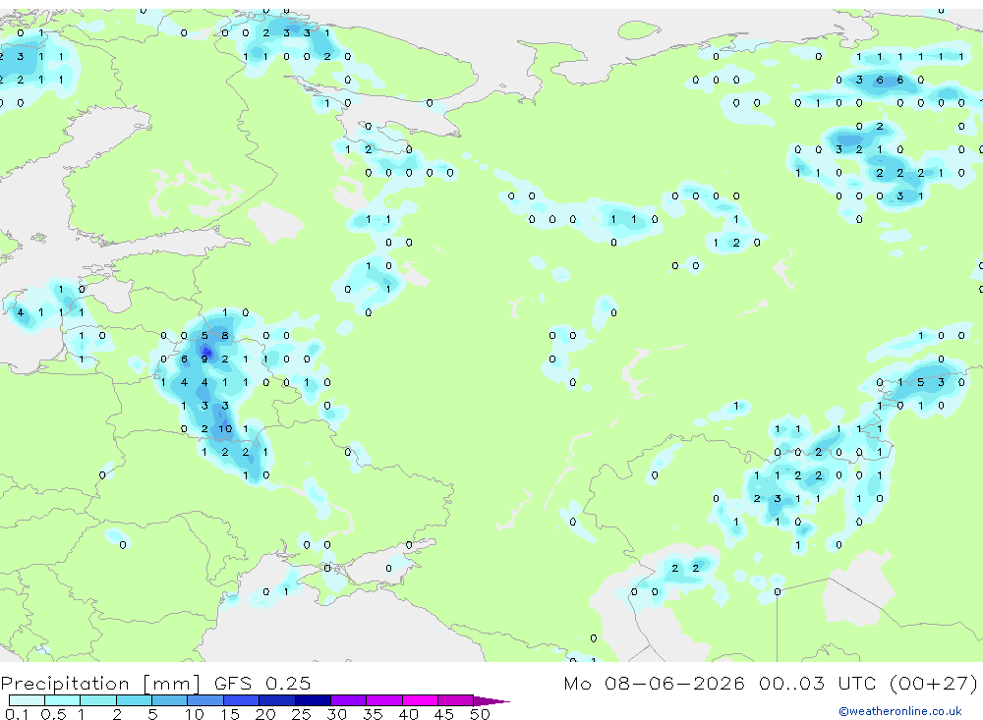Click the '8' precipitation value on the map

tap(225, 336)
